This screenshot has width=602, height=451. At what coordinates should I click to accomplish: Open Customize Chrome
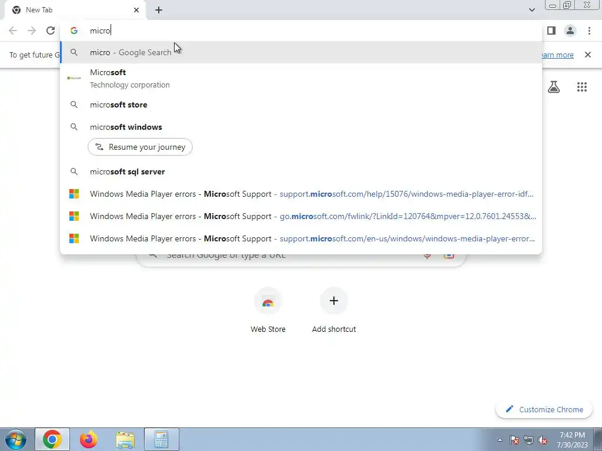pyautogui.click(x=544, y=409)
